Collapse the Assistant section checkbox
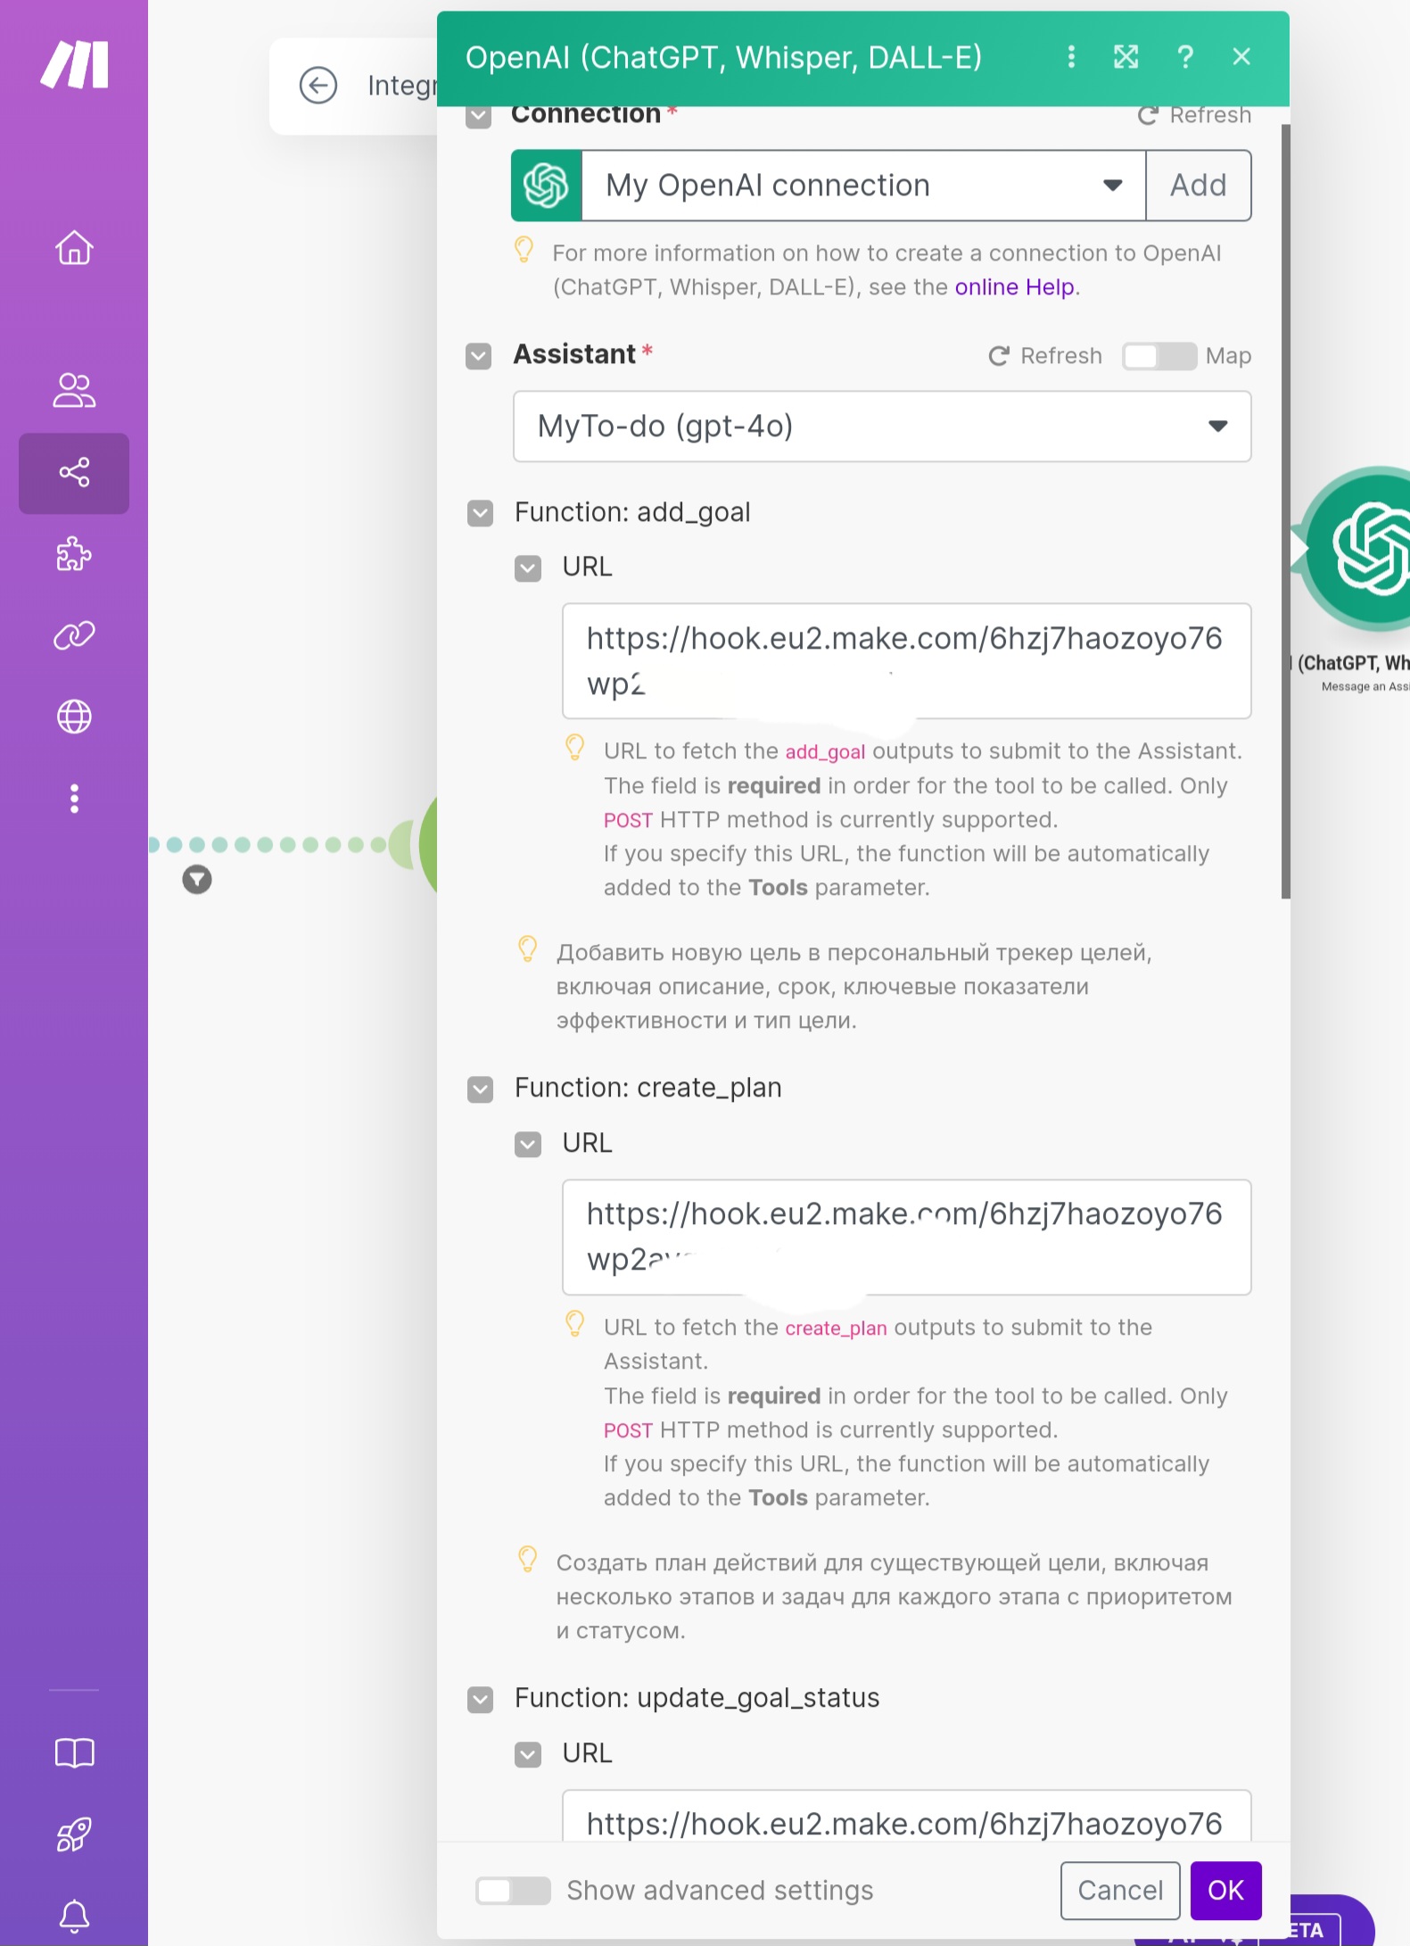The height and width of the screenshot is (1946, 1410). point(479,357)
